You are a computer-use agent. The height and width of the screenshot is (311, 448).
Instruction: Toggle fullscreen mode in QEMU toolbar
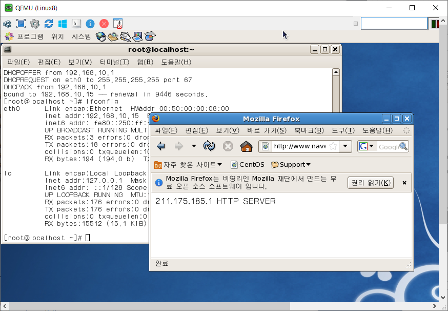21,24
